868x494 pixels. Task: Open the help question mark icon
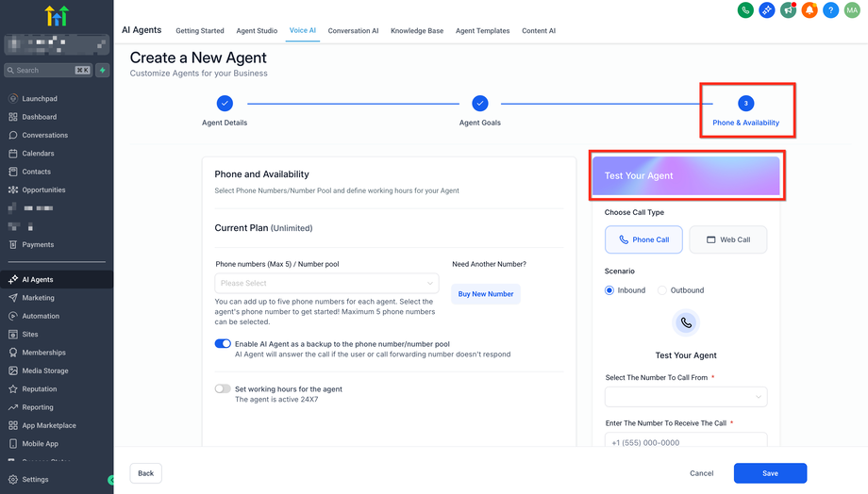(x=830, y=10)
